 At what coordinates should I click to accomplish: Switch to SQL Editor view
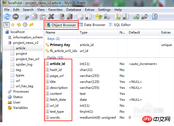pyautogui.click(x=120, y=25)
